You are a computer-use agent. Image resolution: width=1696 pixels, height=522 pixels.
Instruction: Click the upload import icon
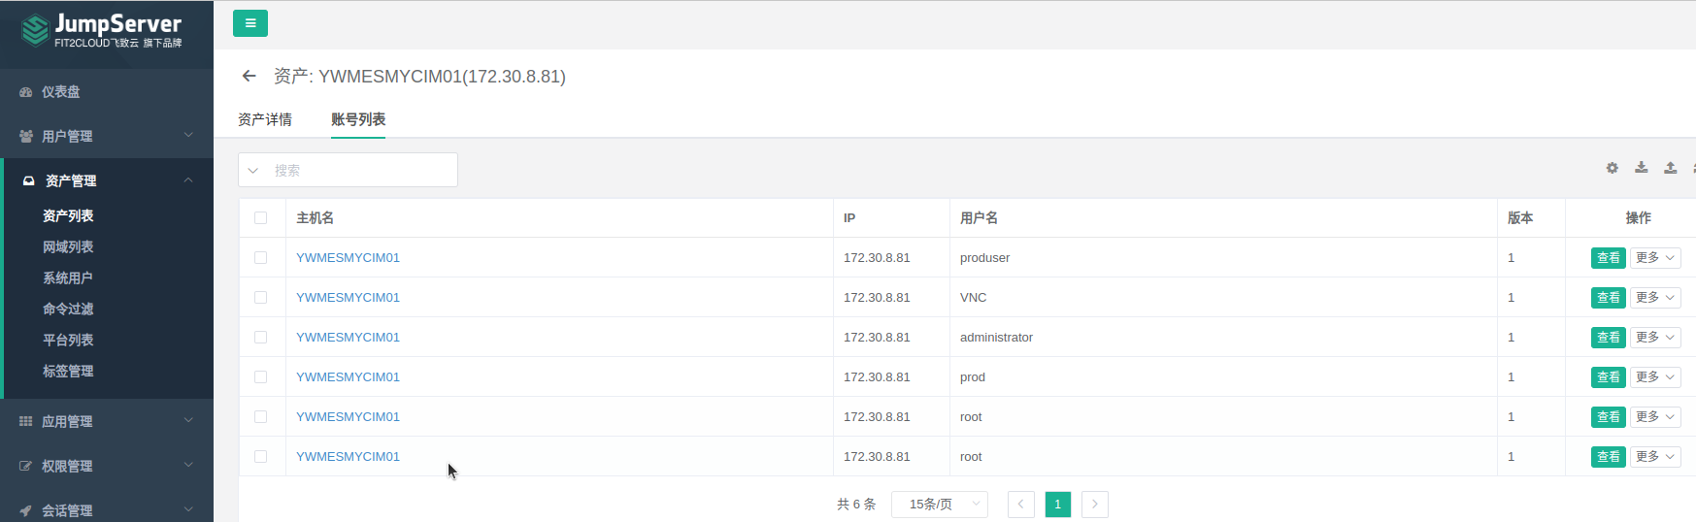[1670, 168]
